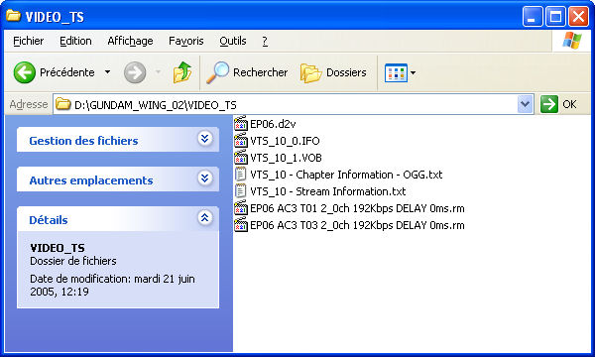Select EP06 AC3 T01 2_0ch 192Kbps name
Viewport: 595px width, 357px height.
(x=357, y=208)
